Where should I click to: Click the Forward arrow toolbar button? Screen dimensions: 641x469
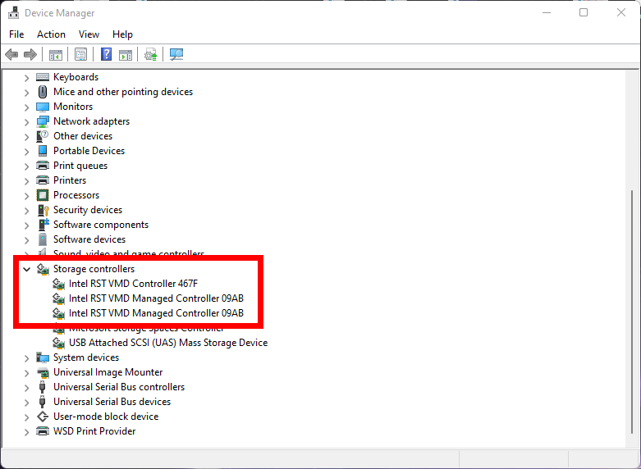click(x=30, y=54)
